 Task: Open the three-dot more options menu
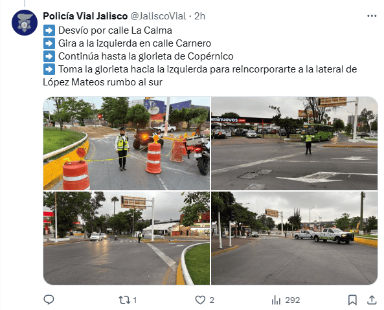point(372,16)
